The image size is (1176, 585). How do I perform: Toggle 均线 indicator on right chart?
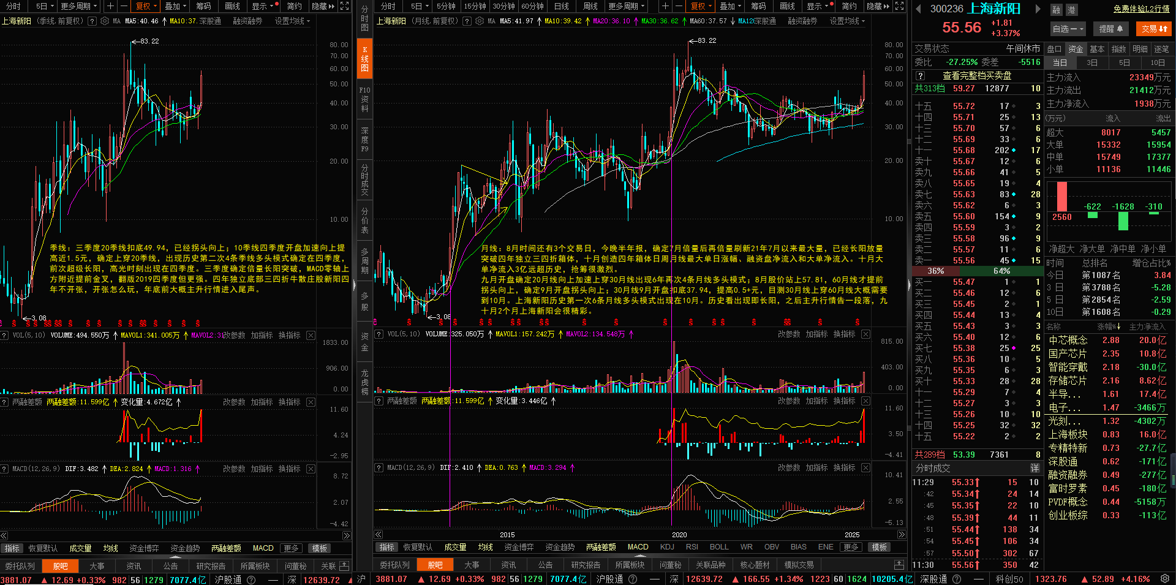485,547
